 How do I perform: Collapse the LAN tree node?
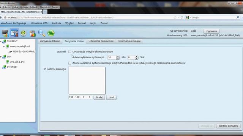[1, 57]
